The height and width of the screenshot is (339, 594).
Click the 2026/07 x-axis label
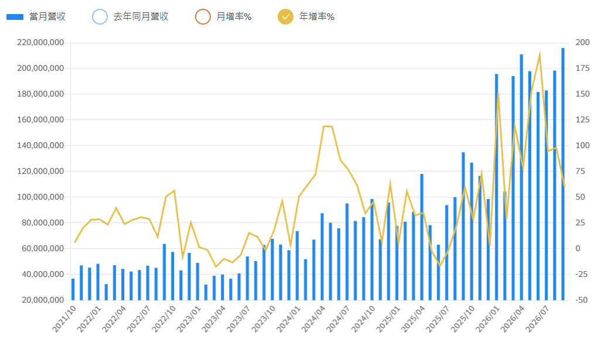point(537,319)
